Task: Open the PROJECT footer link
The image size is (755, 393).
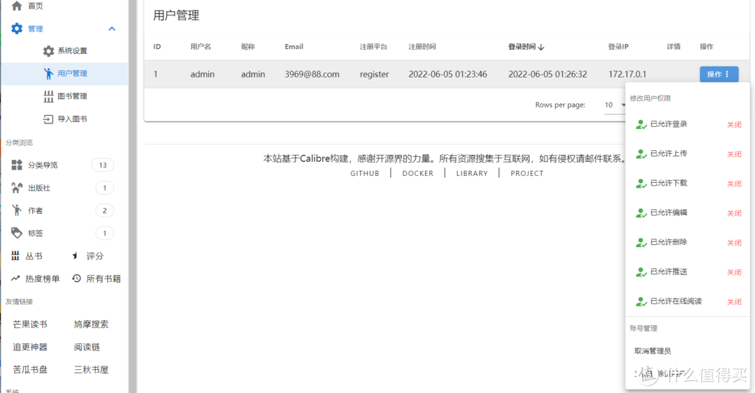Action: [527, 173]
